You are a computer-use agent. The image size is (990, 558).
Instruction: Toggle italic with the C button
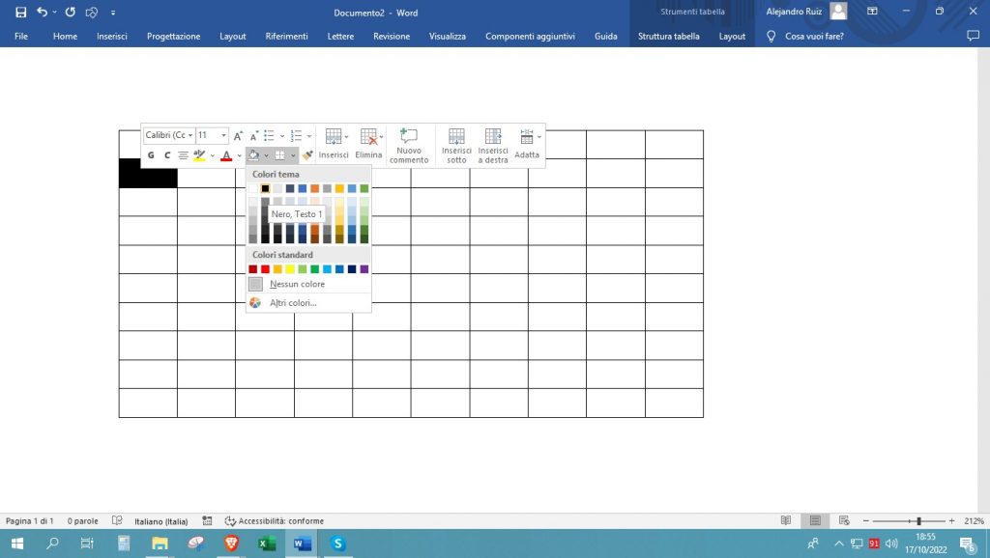166,155
